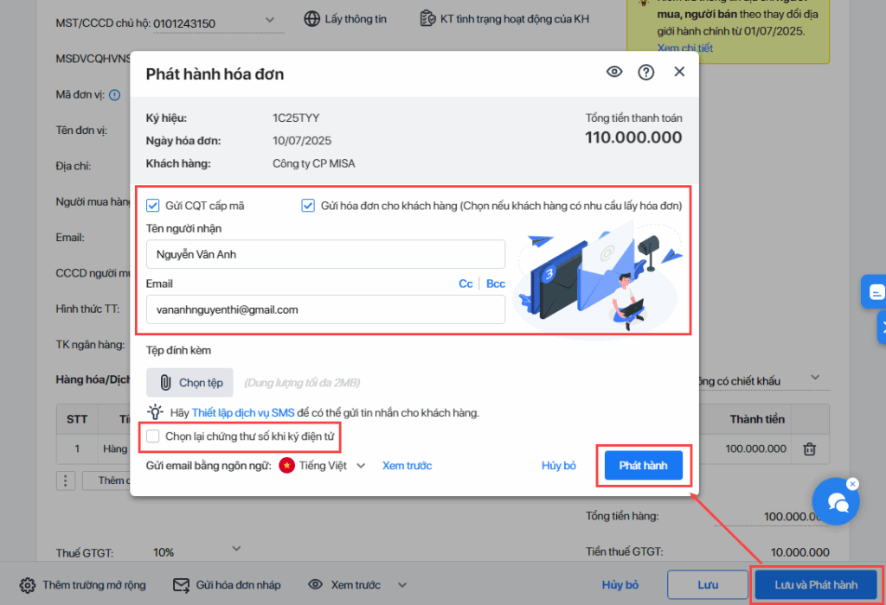Click the Lưu button in footer
This screenshot has height=605, width=886.
[708, 584]
